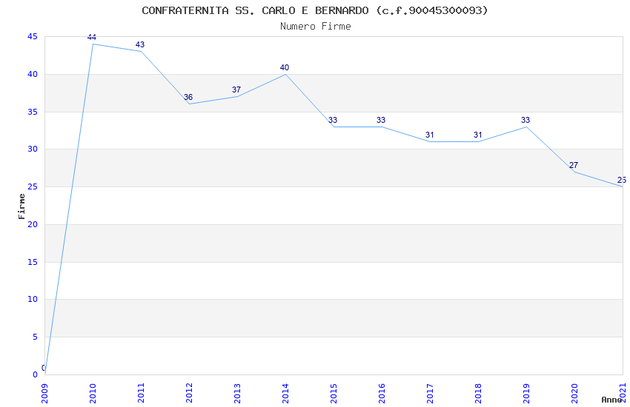Click x-axis year 2017
Screen dimensions: 630x407
[x=431, y=394]
